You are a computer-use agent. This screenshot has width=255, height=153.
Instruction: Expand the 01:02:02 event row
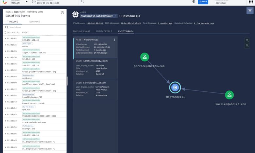pos(5,38)
